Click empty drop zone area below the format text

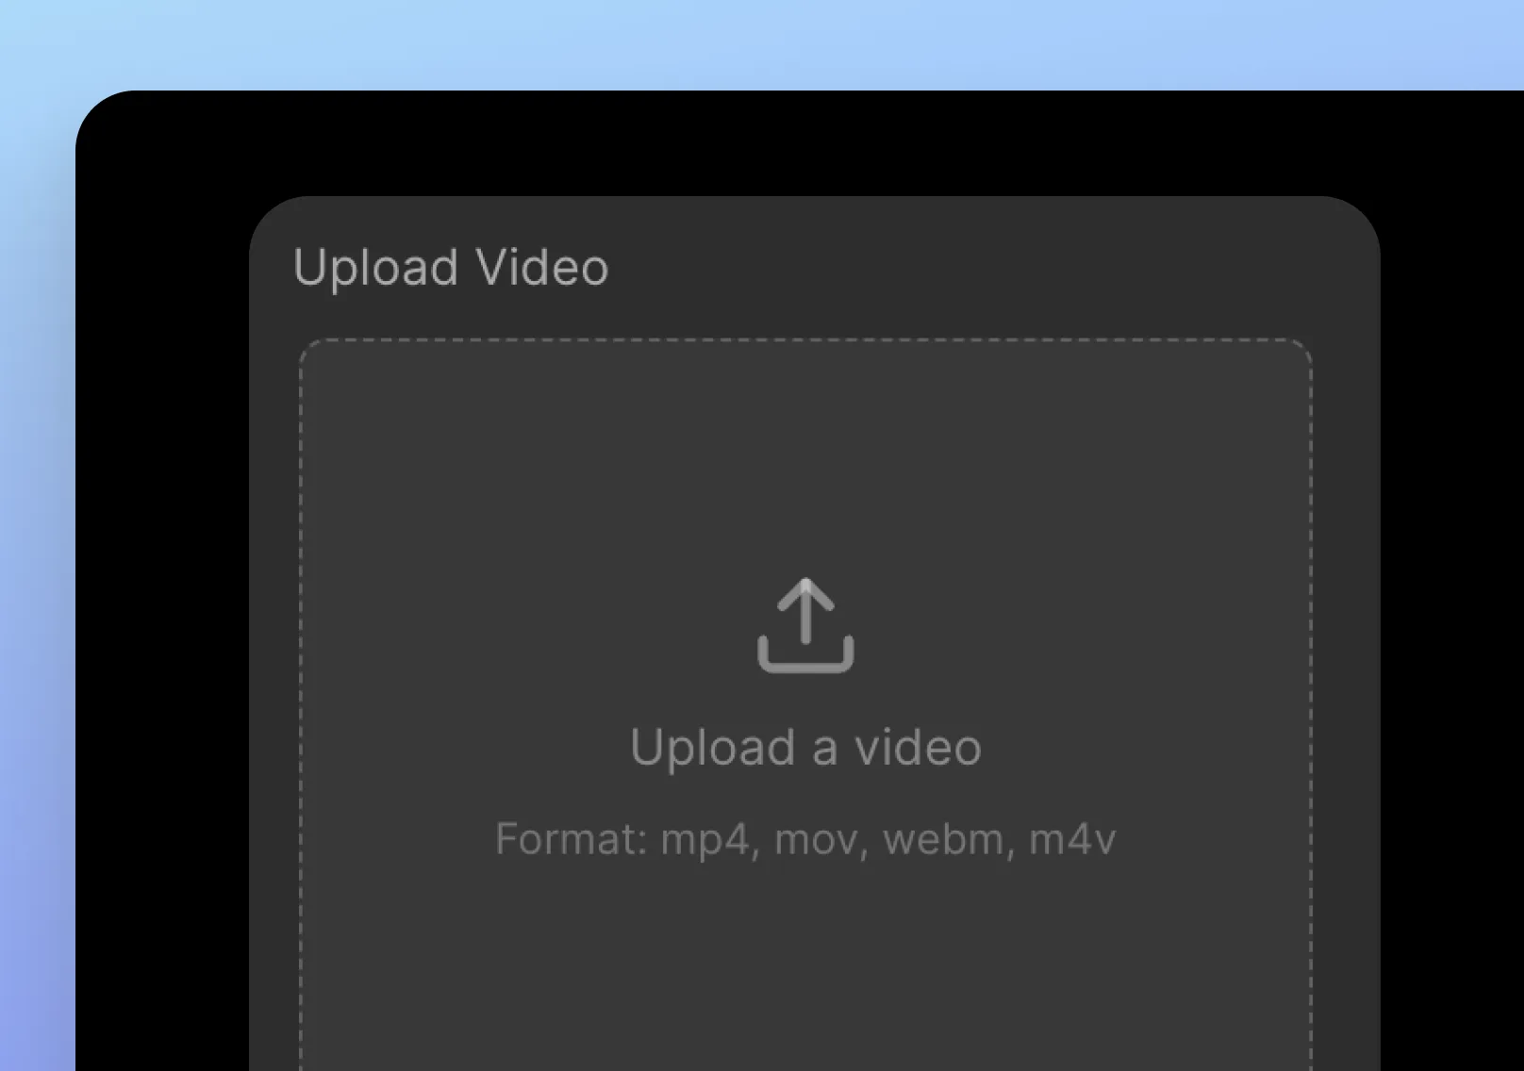[x=805, y=971]
